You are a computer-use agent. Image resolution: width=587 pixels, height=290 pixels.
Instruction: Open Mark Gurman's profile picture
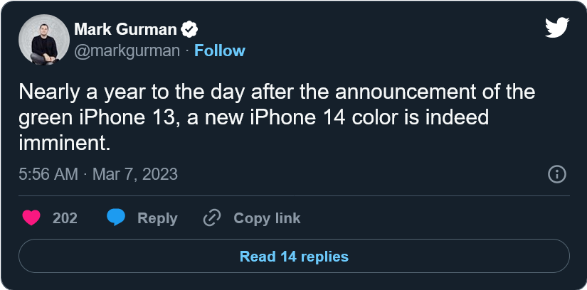click(x=44, y=40)
